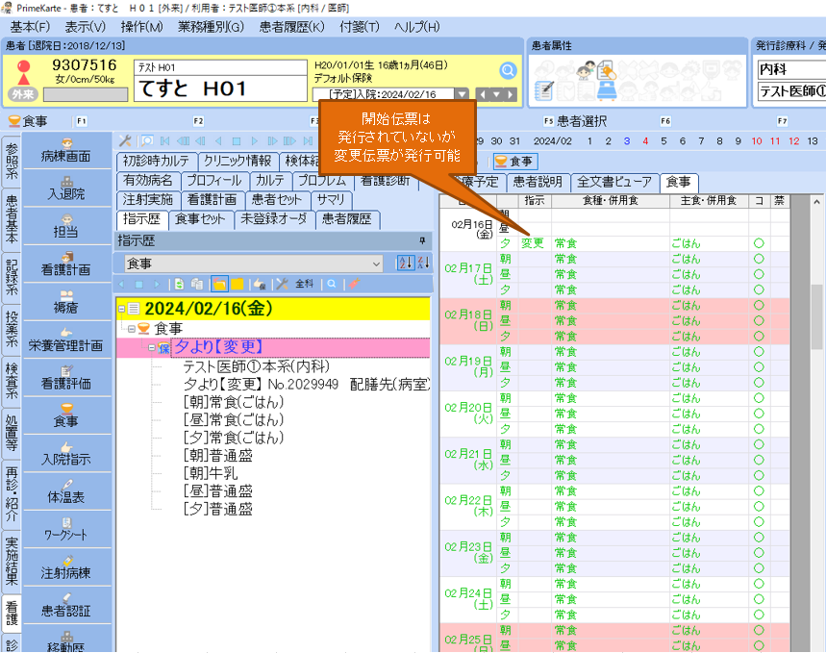Switch to the 有効病名 tab
This screenshot has width=826, height=653.
point(147,180)
